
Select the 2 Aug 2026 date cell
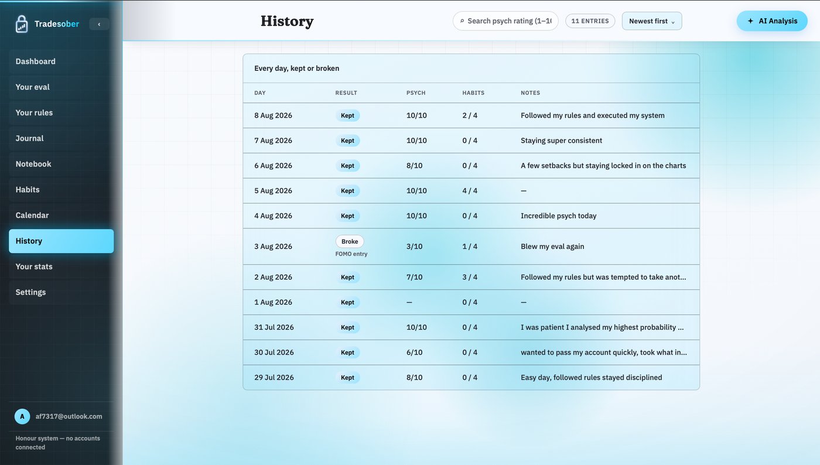tap(273, 278)
